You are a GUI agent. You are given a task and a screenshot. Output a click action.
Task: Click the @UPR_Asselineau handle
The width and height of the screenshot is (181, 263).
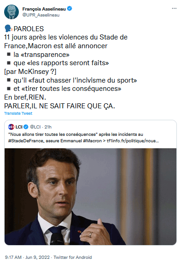[41, 15]
